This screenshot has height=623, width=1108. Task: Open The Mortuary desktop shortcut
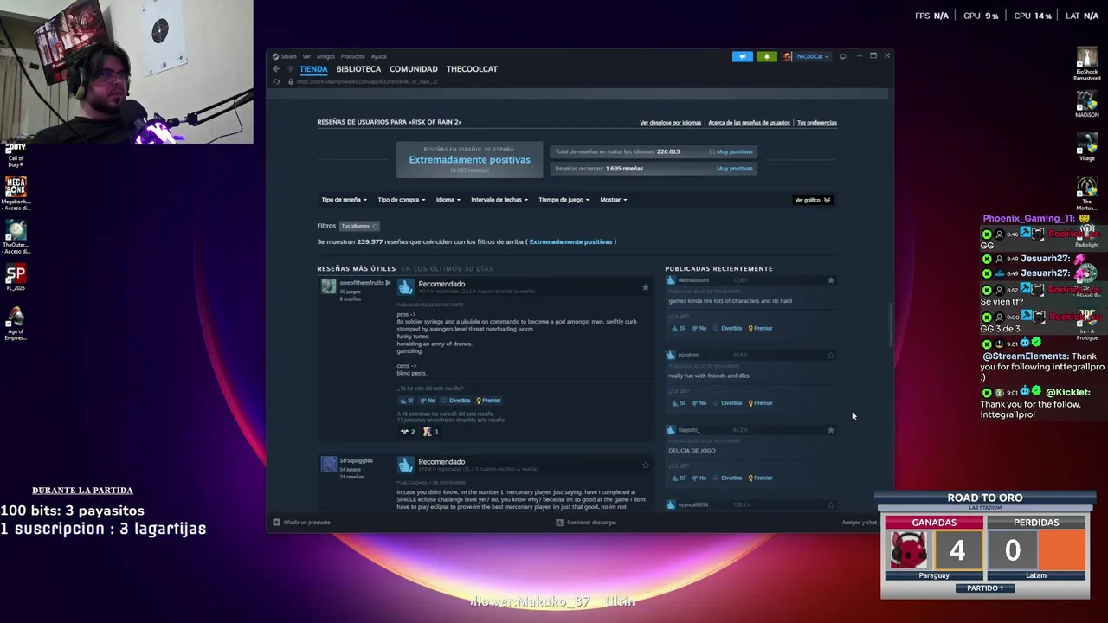point(1087,194)
